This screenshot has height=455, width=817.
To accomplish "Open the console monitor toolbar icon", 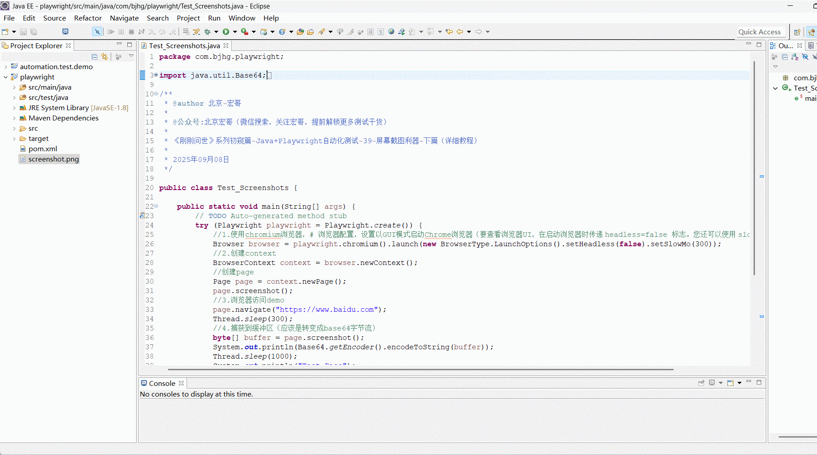I will [65, 32].
